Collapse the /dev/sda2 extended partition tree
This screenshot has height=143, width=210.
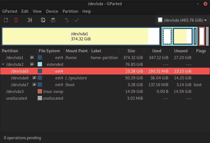[x=3, y=64]
